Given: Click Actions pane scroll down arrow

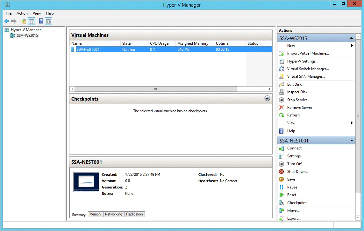Looking at the screenshot, I should (x=358, y=218).
